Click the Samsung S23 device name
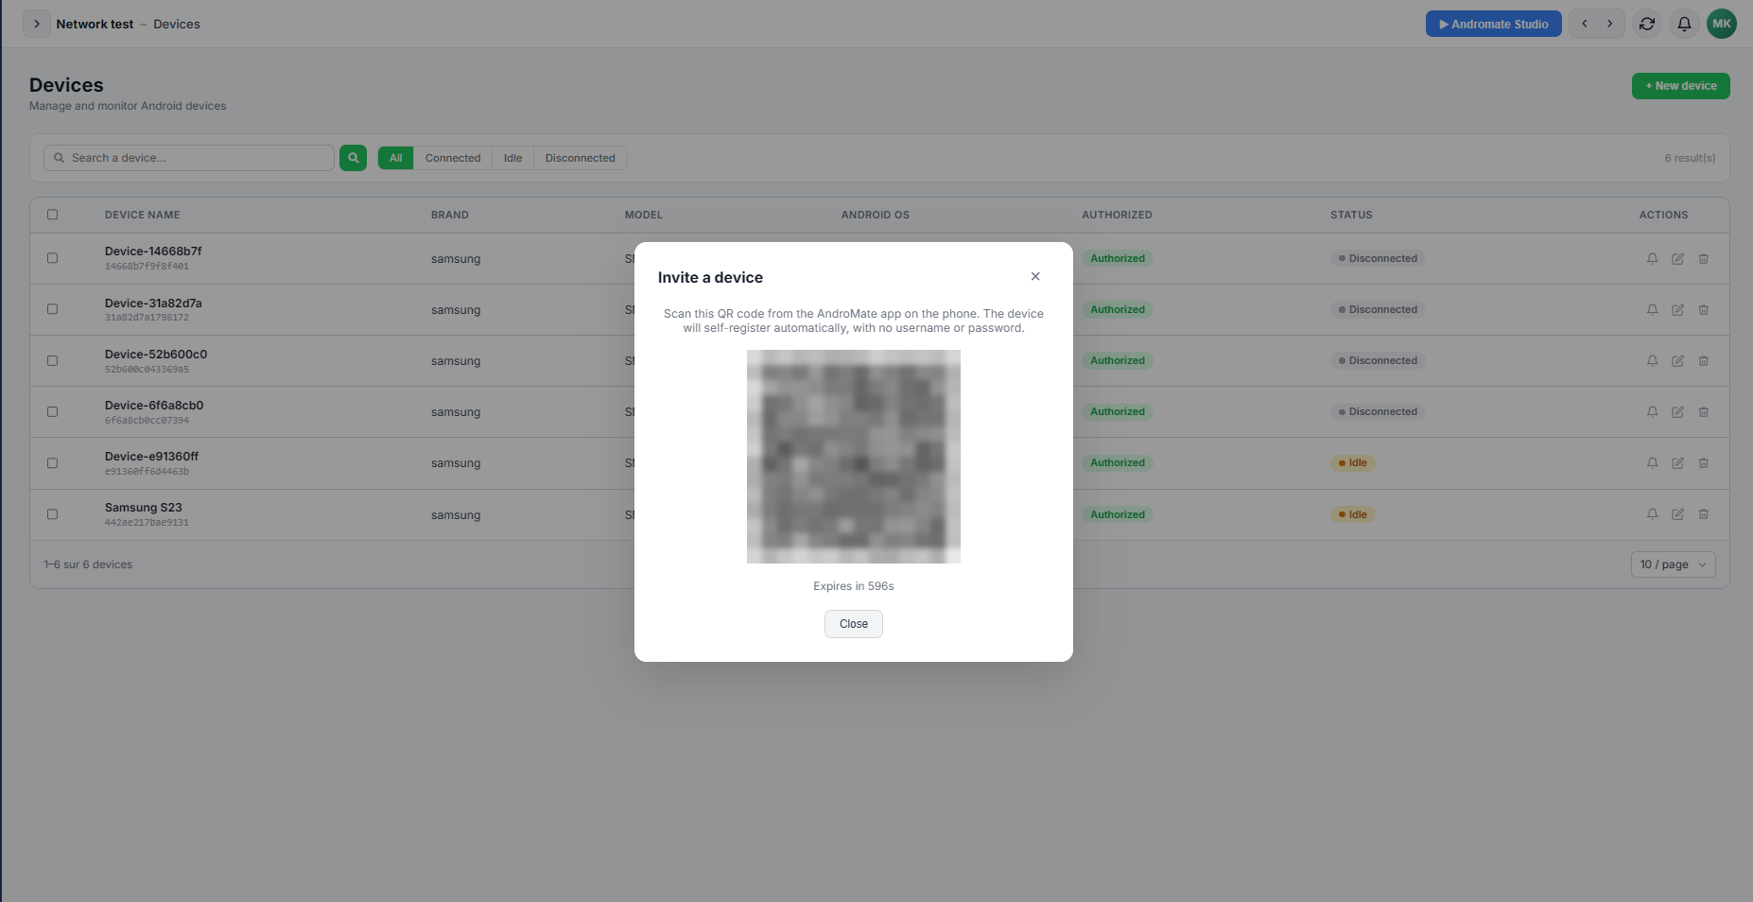 pyautogui.click(x=144, y=508)
